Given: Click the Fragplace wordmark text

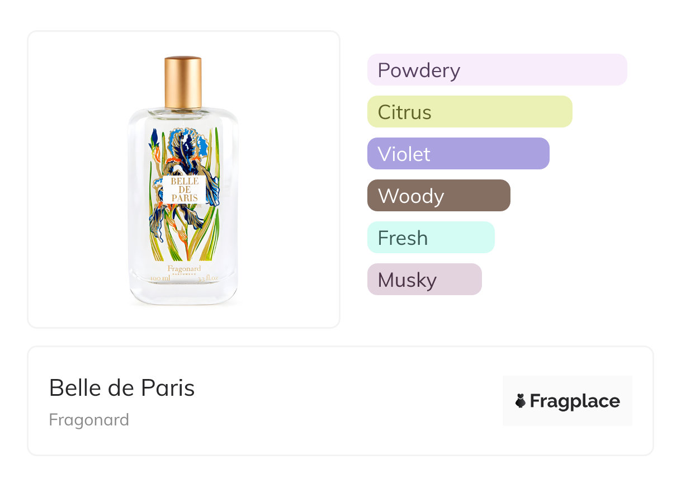Looking at the screenshot, I should 574,401.
